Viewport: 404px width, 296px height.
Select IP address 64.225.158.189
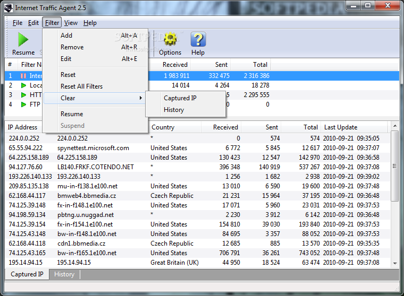pos(29,158)
